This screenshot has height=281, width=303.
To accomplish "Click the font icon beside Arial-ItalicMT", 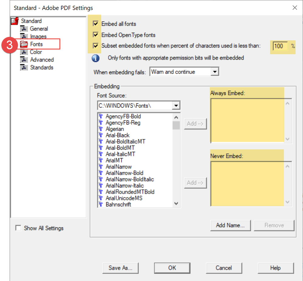I will pyautogui.click(x=101, y=154).
